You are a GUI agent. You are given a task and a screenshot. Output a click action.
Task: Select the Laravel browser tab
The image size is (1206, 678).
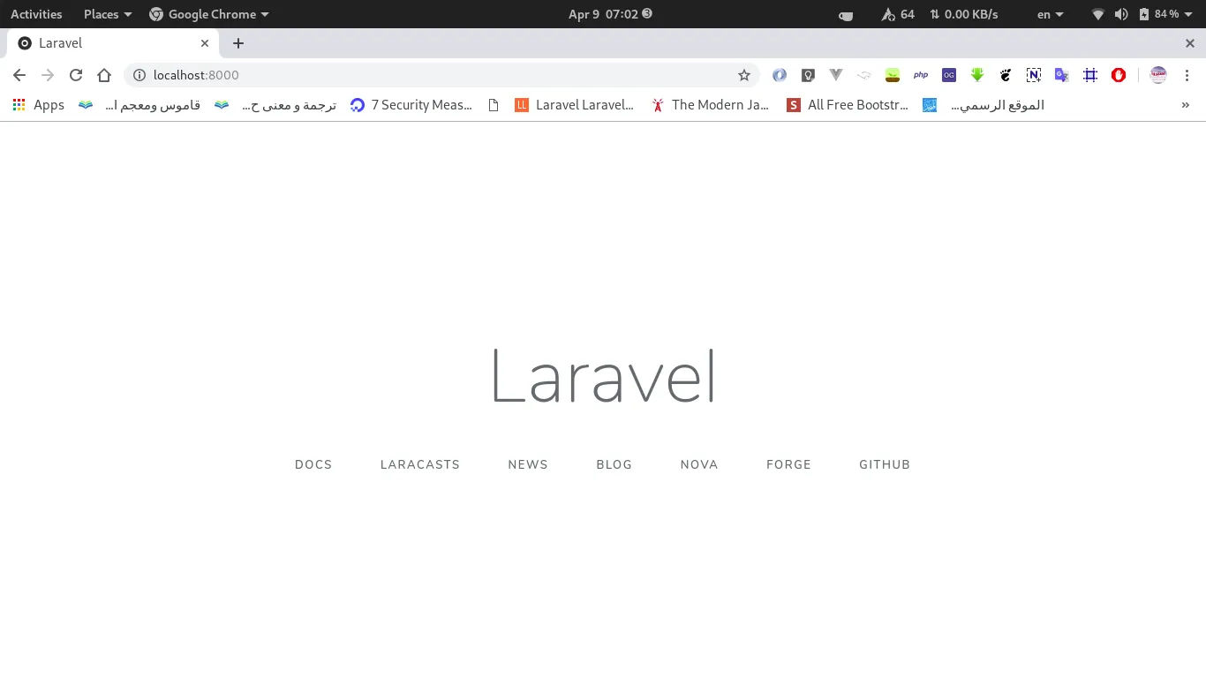click(113, 43)
